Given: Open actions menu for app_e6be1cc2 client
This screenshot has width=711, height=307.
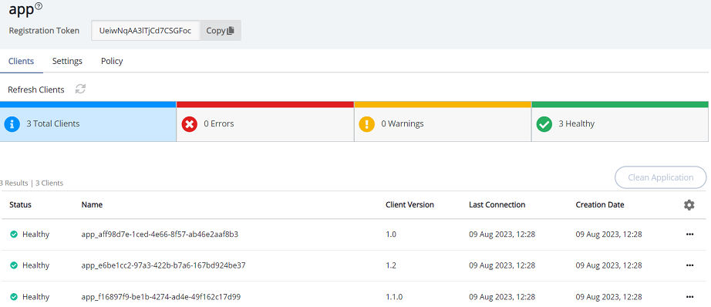Looking at the screenshot, I should [689, 265].
